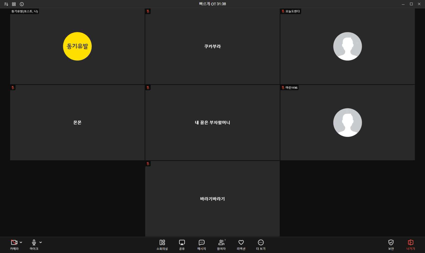Open 리액션 reactions heart icon
This screenshot has width=425, height=253.
[x=241, y=245]
